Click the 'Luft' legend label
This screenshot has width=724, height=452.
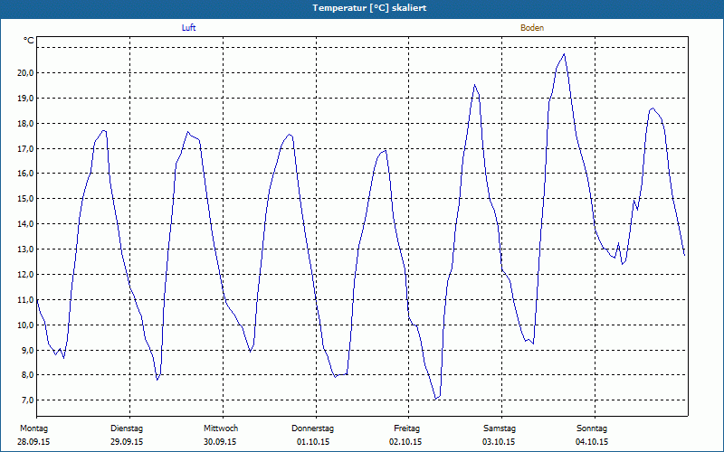click(x=188, y=28)
